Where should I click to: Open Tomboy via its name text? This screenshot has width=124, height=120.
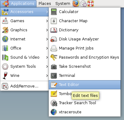[65, 94]
